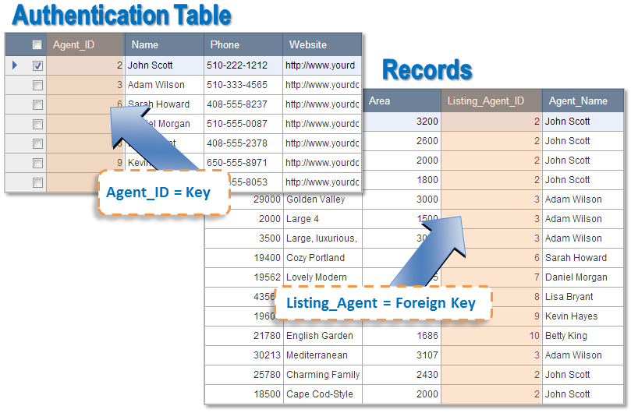Select the 19400 value cell in Records
Viewport: 631px width, 413px height.
pyautogui.click(x=244, y=258)
